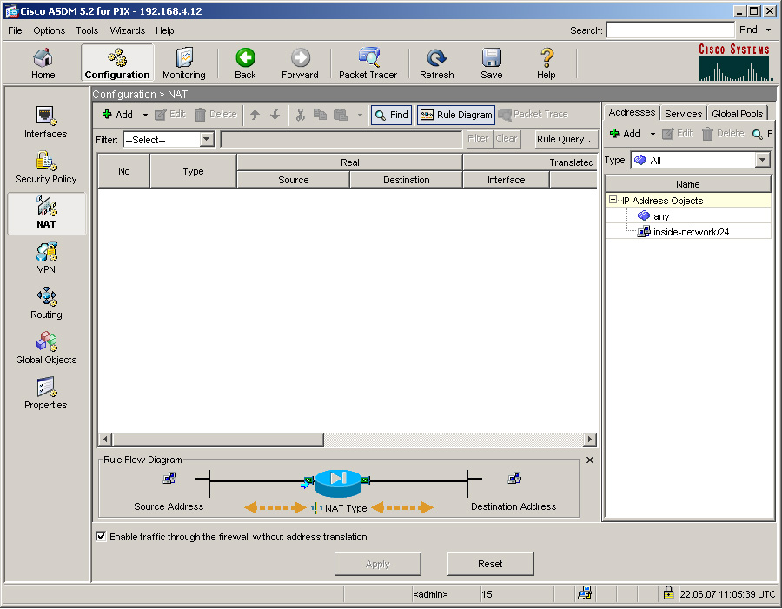
Task: Open Global Objects in the sidebar
Action: click(x=46, y=348)
